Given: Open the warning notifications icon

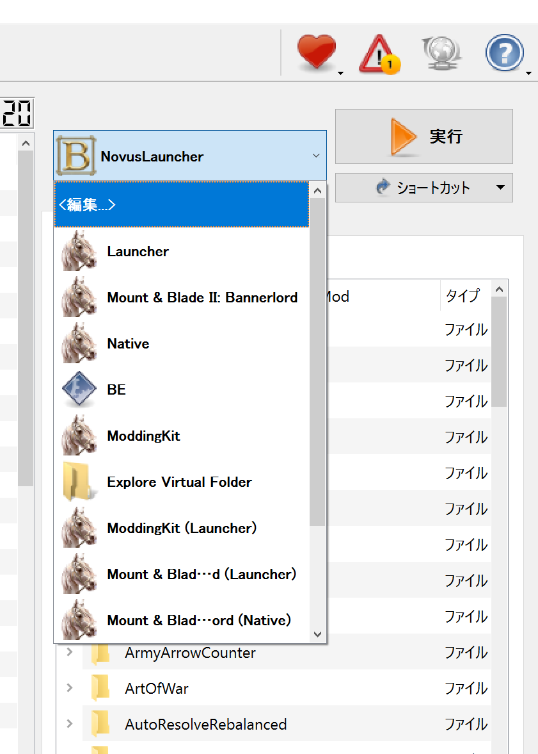Looking at the screenshot, I should tap(379, 54).
